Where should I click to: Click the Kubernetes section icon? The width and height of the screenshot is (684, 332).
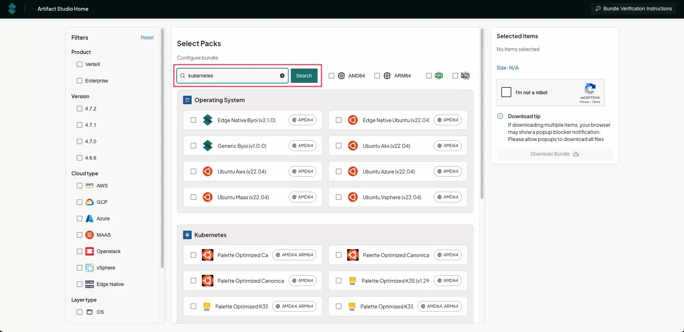(x=187, y=235)
